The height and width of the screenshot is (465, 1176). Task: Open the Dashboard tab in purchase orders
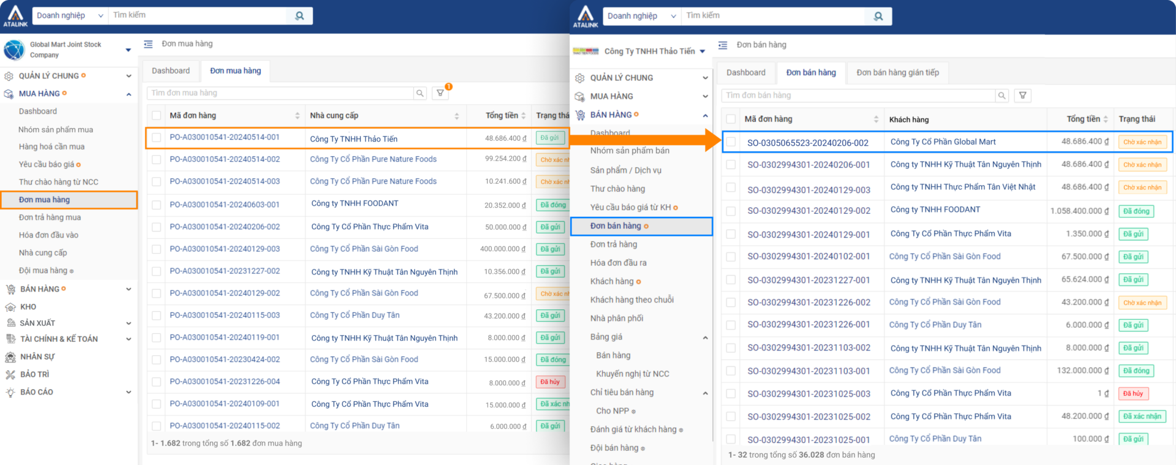coord(171,71)
